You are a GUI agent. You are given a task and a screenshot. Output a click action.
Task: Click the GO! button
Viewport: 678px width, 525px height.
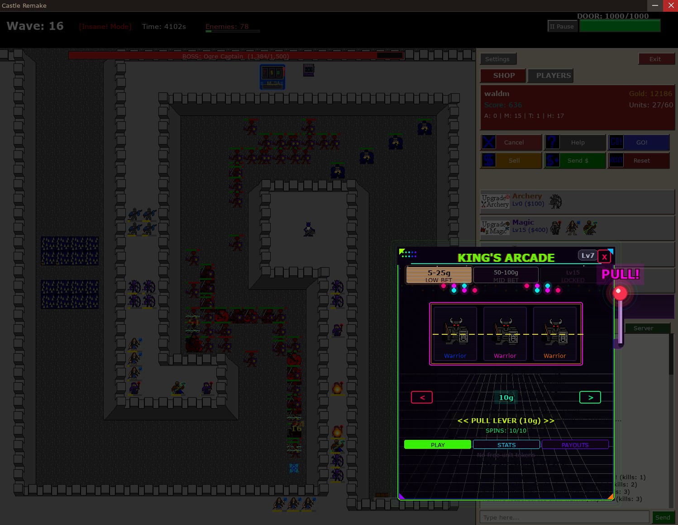639,142
